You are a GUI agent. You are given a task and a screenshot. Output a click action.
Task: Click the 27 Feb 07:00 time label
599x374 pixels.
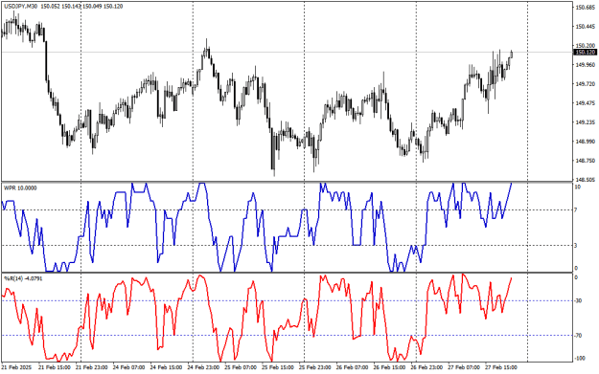pyautogui.click(x=464, y=367)
